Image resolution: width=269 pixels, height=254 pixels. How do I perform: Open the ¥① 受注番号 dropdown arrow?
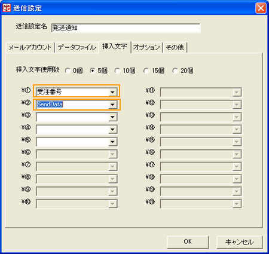click(112, 92)
